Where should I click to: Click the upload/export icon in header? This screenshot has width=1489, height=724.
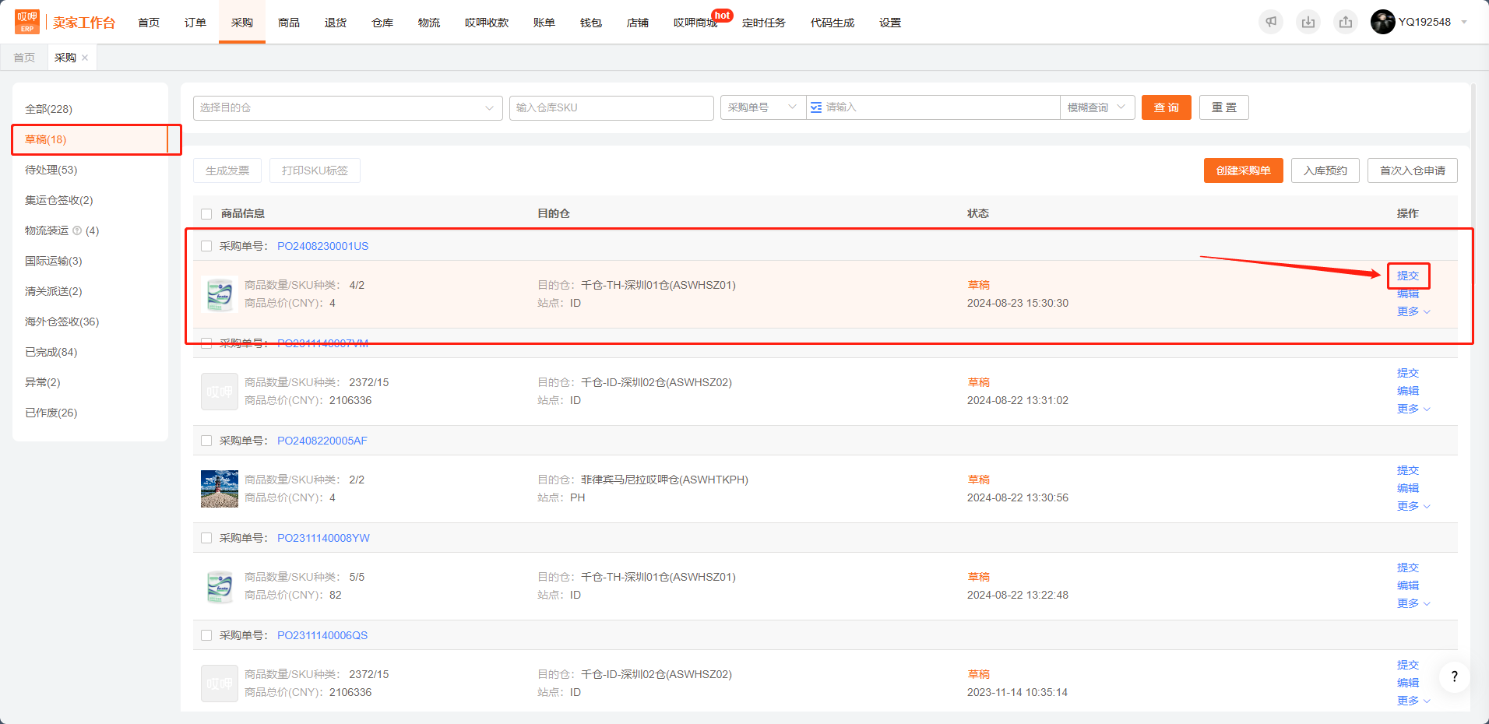click(1346, 22)
